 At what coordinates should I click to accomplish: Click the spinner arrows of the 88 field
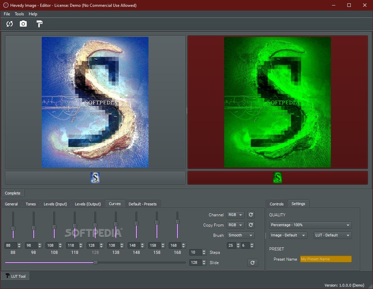(x=19, y=245)
